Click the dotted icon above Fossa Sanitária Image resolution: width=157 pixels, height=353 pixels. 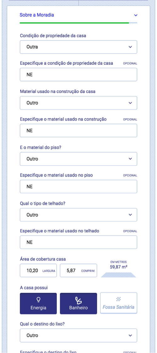point(119,299)
